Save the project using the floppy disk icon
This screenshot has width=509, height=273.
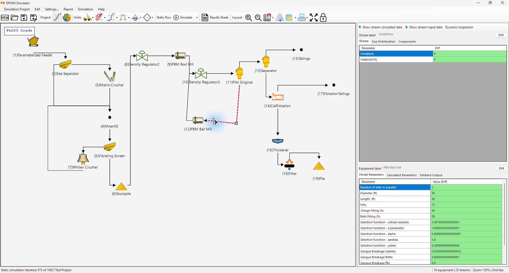coord(24,18)
